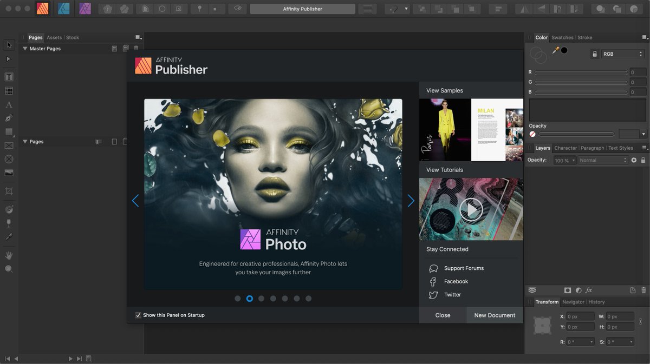The height and width of the screenshot is (364, 650).
Task: Toggle the preview mode eye icon in toolbar
Action: click(x=237, y=9)
